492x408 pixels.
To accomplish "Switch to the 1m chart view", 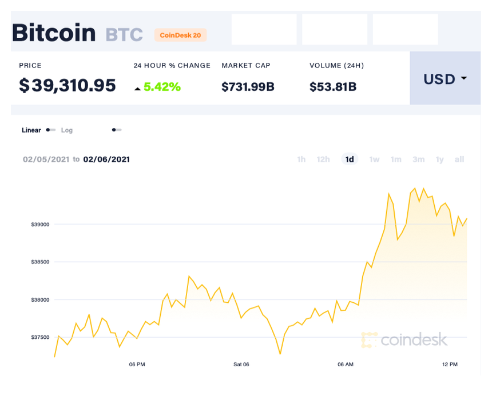I will [x=396, y=159].
